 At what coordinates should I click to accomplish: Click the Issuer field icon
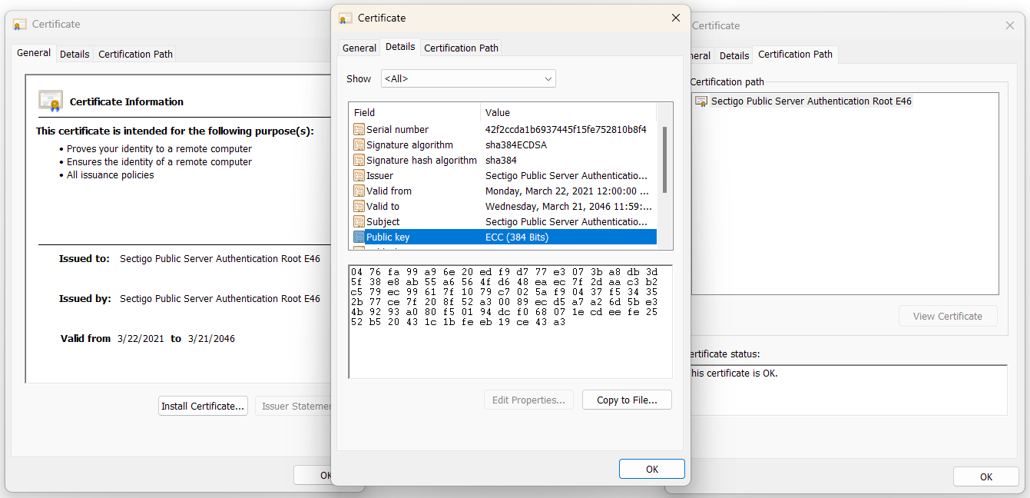click(x=359, y=175)
